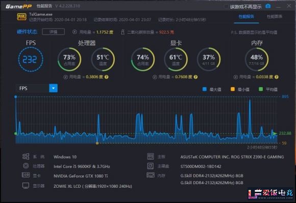Click the version number V 4.2.228.310

point(67,6)
